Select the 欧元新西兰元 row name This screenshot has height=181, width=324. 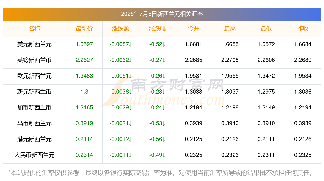point(34,76)
